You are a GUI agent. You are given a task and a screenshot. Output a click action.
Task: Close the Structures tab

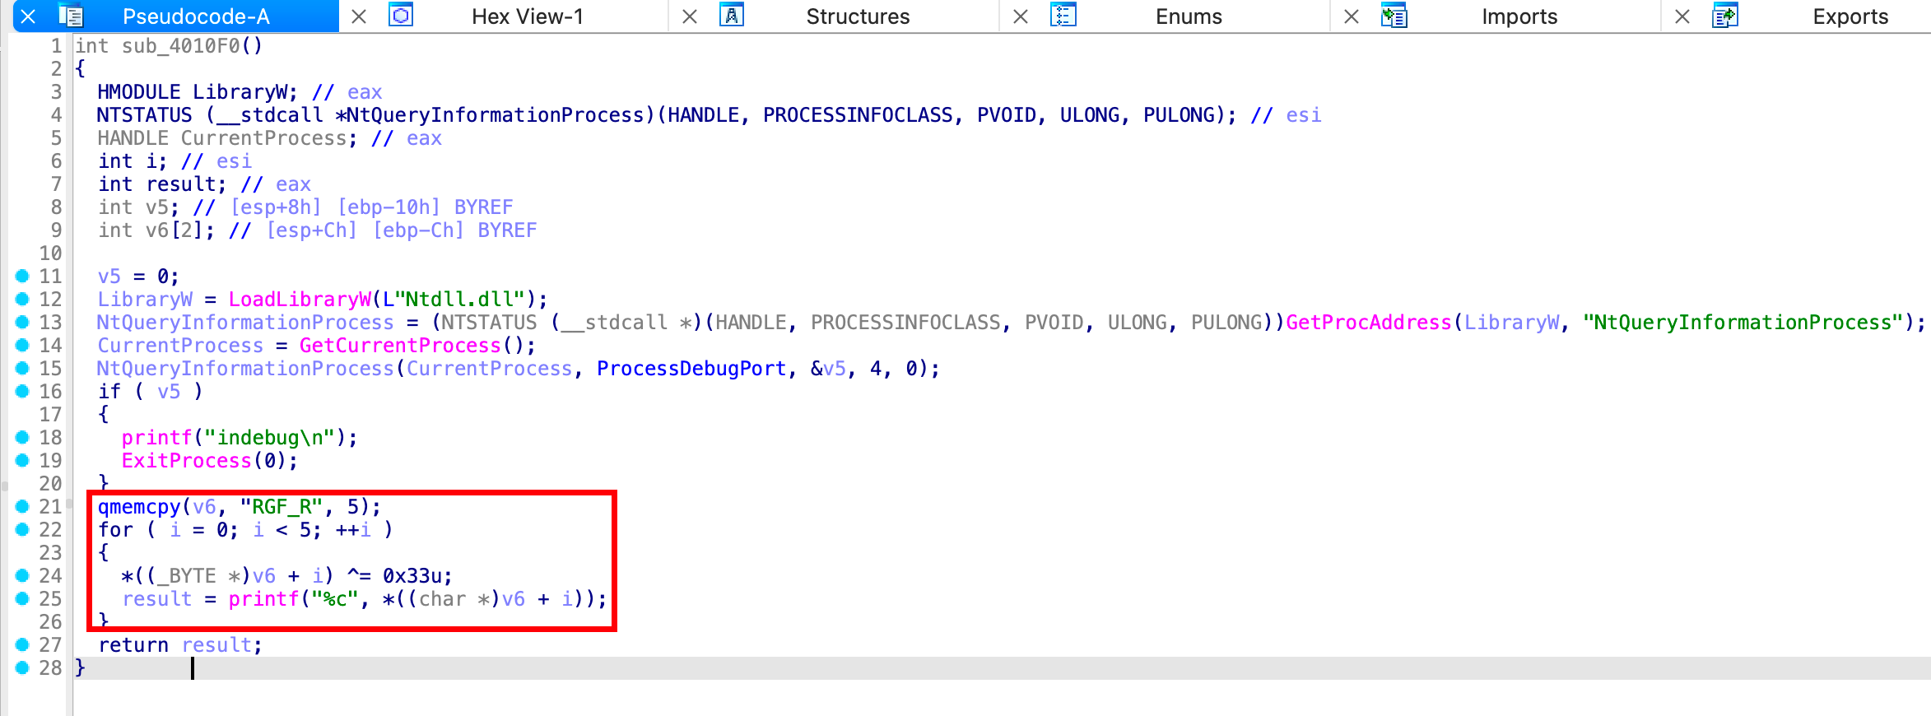(690, 16)
